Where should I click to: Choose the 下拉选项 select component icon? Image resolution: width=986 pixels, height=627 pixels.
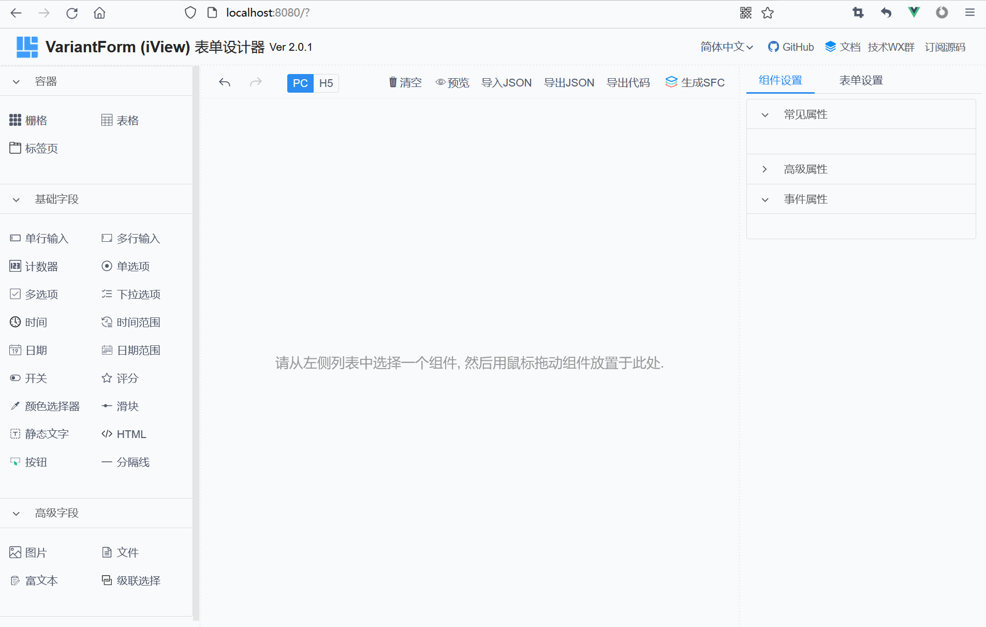(x=107, y=294)
